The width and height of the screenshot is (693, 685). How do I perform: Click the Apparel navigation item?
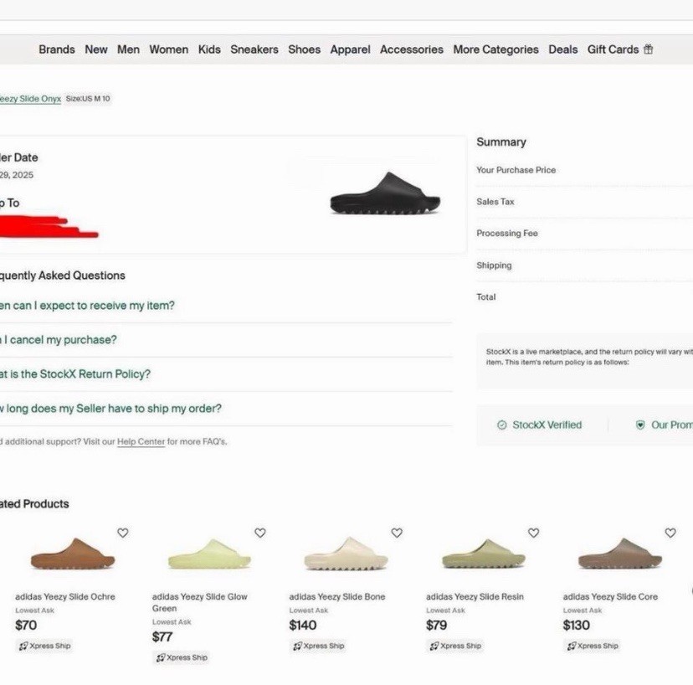coord(350,49)
